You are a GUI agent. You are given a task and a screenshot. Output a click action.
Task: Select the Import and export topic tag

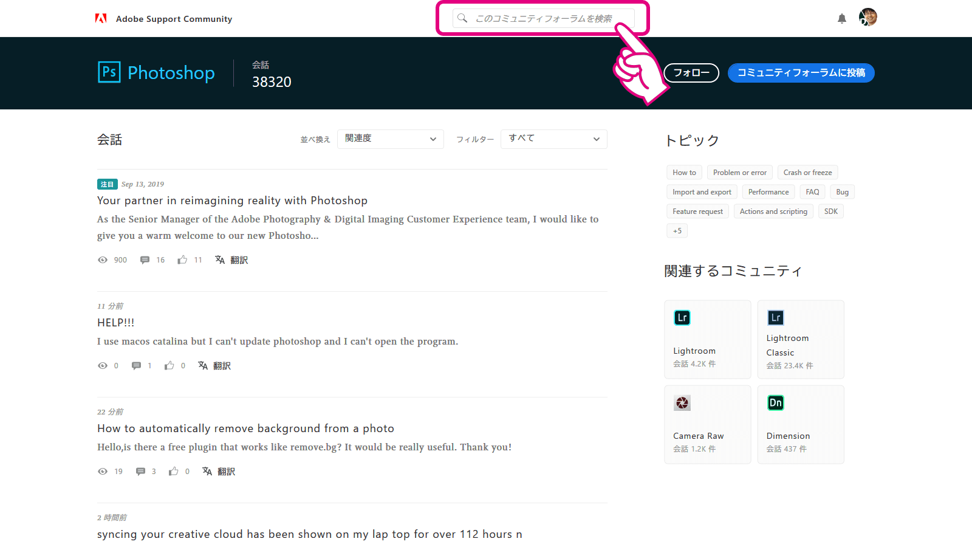pos(702,192)
